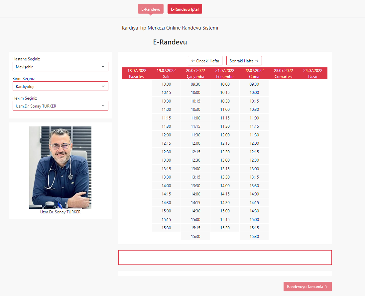Click the doctor photo of Sonay TÜRKER

60,167
